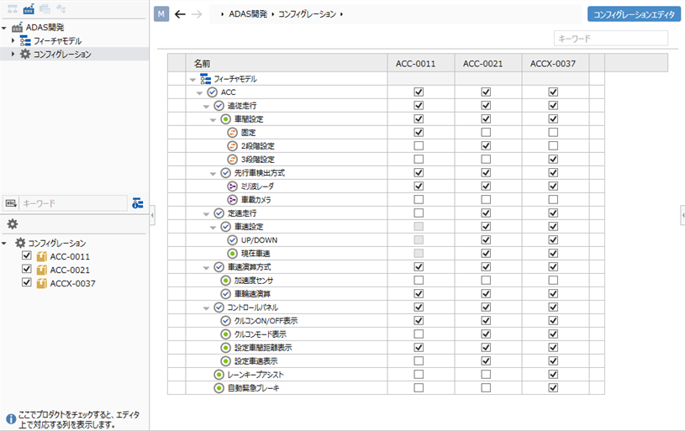Click the keyword search mode icon in the left panel

pos(11,203)
